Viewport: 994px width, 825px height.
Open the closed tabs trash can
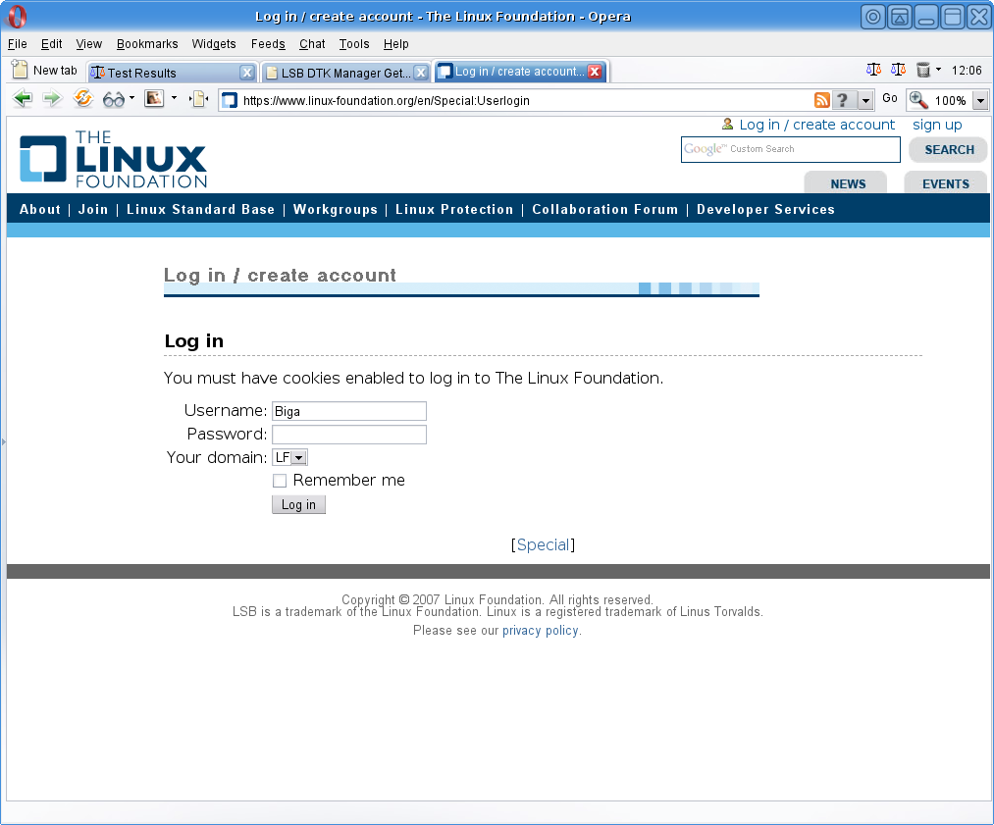[x=922, y=70]
